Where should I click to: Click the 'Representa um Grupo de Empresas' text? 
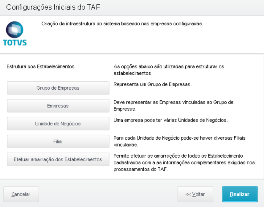(153, 84)
